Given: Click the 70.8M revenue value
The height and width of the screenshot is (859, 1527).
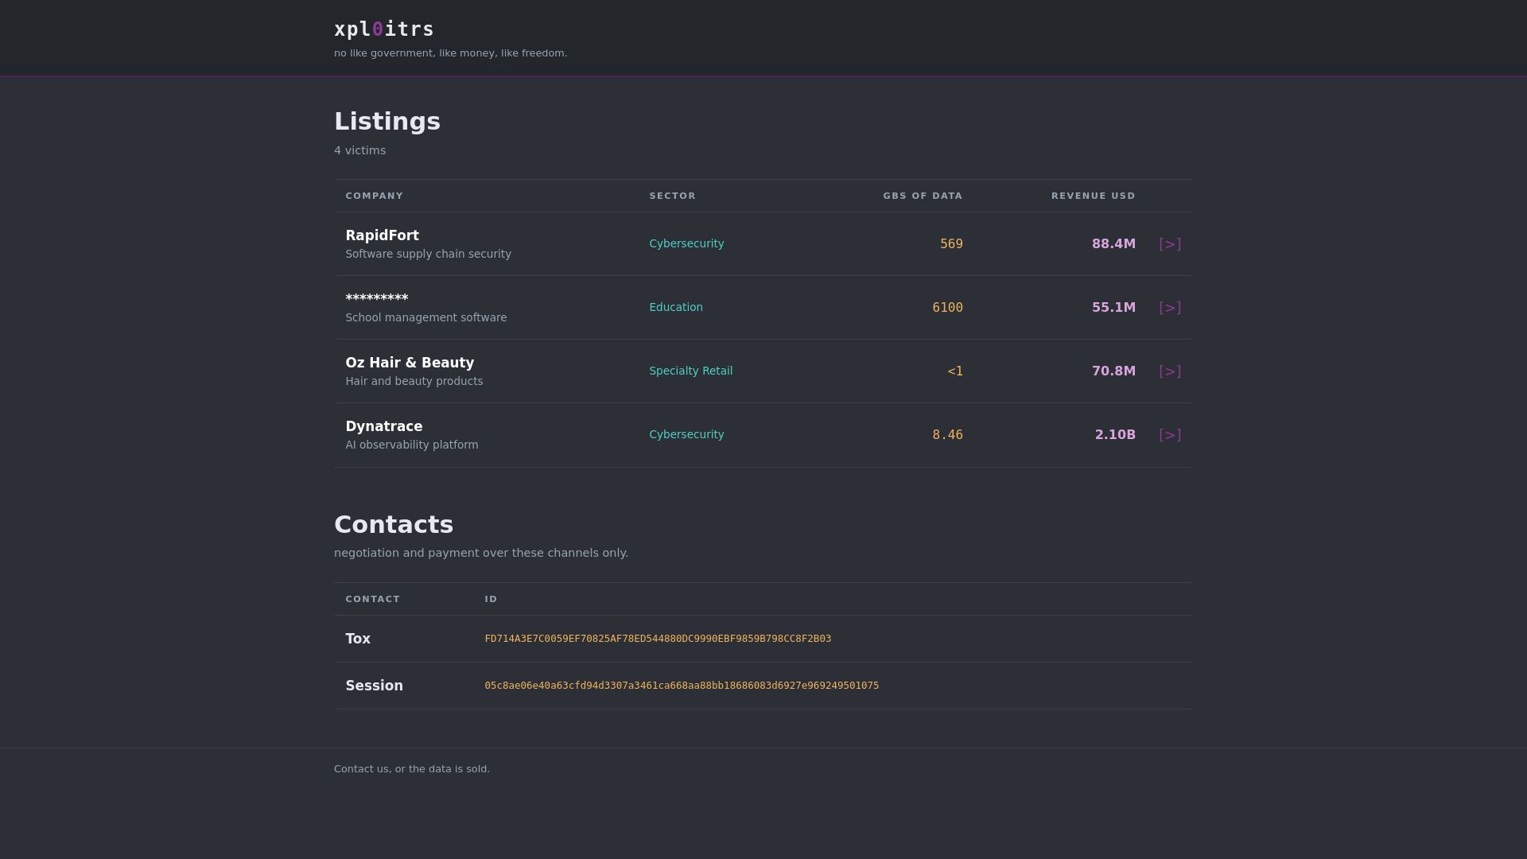Looking at the screenshot, I should (x=1113, y=371).
